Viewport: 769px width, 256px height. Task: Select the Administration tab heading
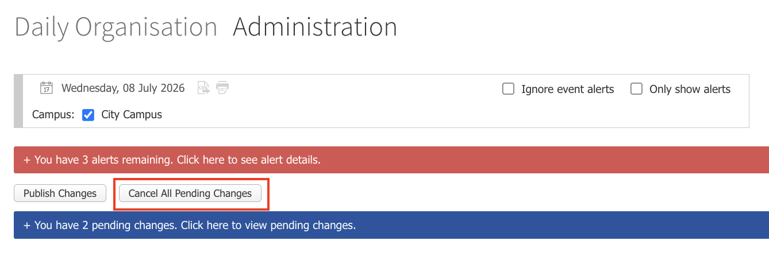315,27
